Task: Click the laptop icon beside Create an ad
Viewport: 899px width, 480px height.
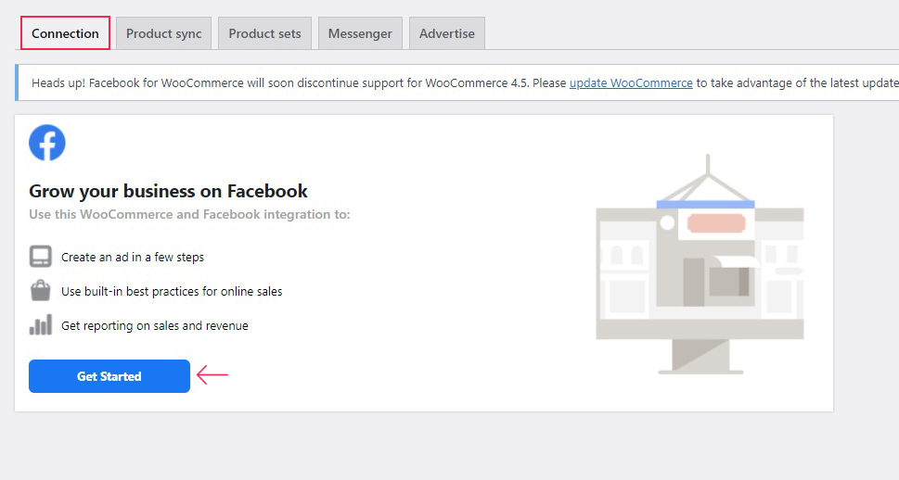Action: pos(41,257)
